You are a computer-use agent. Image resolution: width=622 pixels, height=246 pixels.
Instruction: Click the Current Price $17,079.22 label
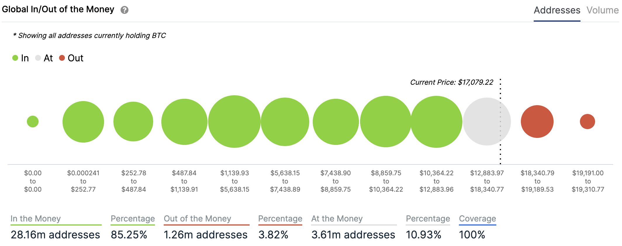[x=451, y=82]
